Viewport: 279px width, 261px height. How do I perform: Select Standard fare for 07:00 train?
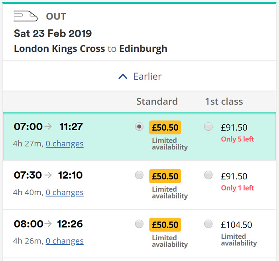[x=139, y=127]
